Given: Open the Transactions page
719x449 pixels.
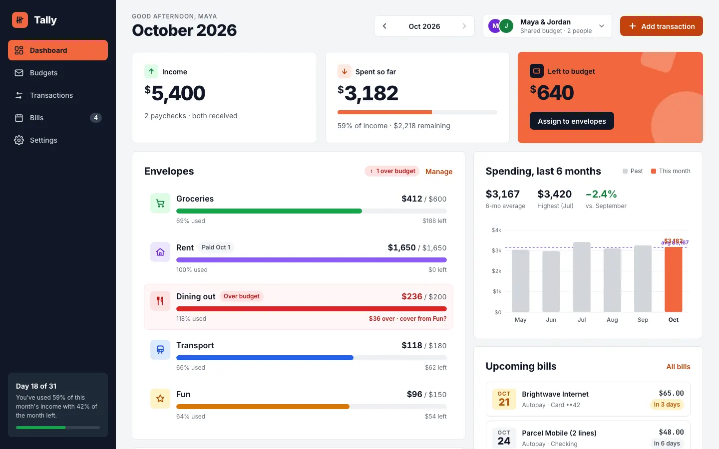Looking at the screenshot, I should 58,95.
